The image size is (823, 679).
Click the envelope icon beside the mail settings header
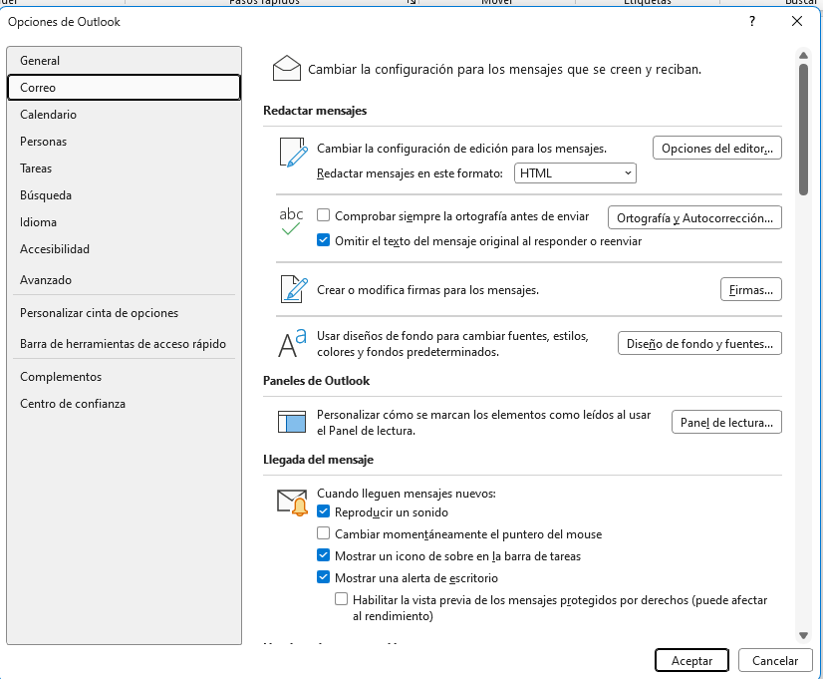click(287, 69)
